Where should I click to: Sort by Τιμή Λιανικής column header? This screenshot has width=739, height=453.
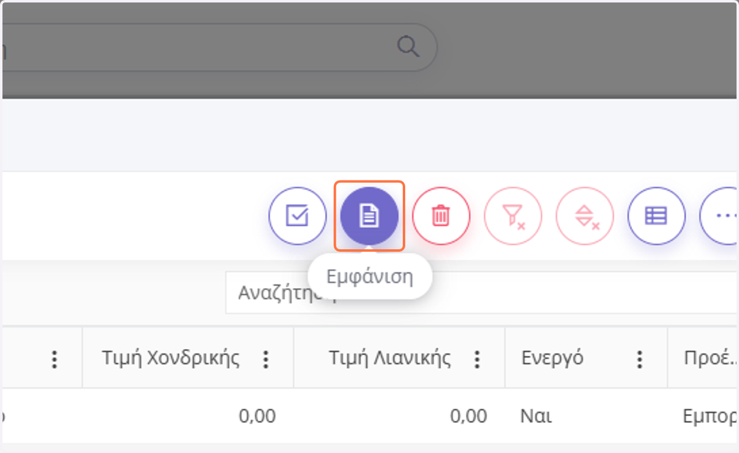[390, 358]
